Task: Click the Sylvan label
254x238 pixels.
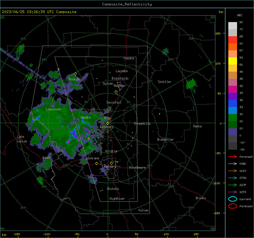Action: (108, 83)
